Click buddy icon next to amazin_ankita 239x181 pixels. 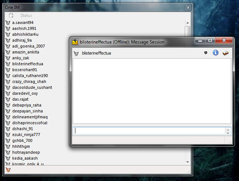point(8,52)
